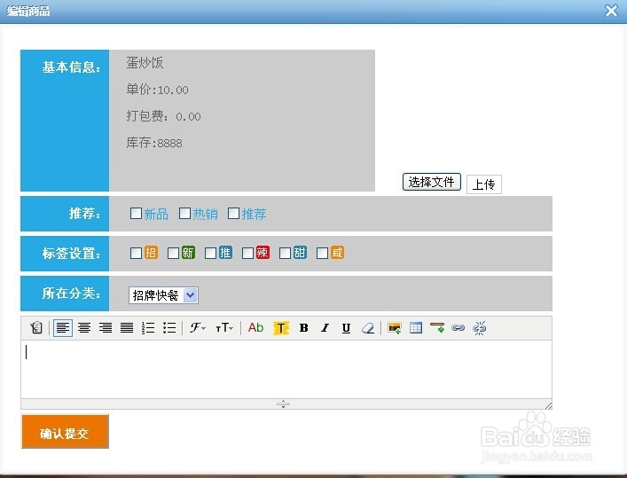Click the editor vertical resize handle bar

coord(283,404)
